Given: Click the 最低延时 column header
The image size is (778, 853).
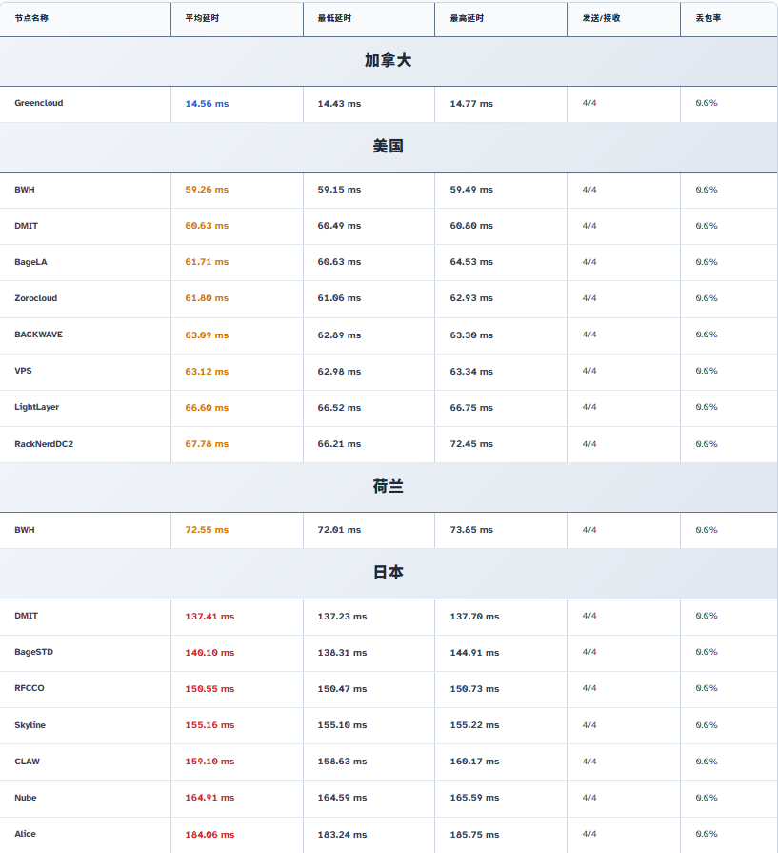Looking at the screenshot, I should pos(332,18).
